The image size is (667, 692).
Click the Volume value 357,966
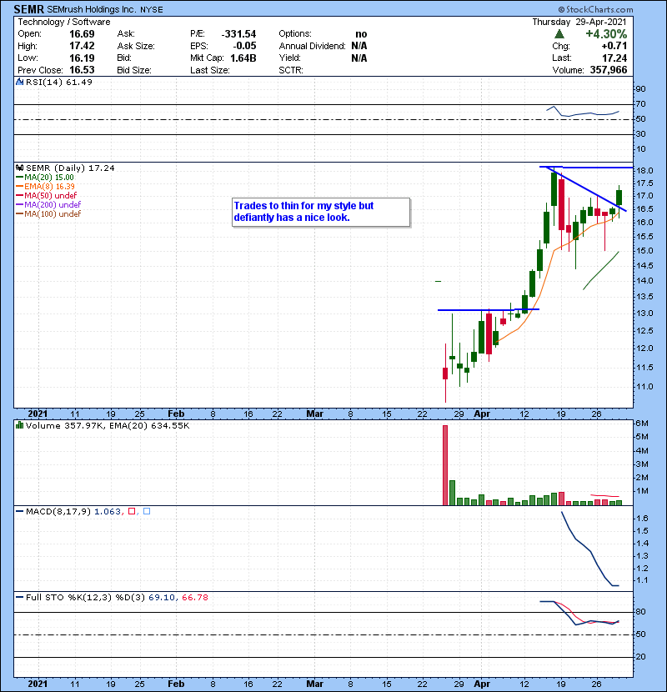click(609, 70)
